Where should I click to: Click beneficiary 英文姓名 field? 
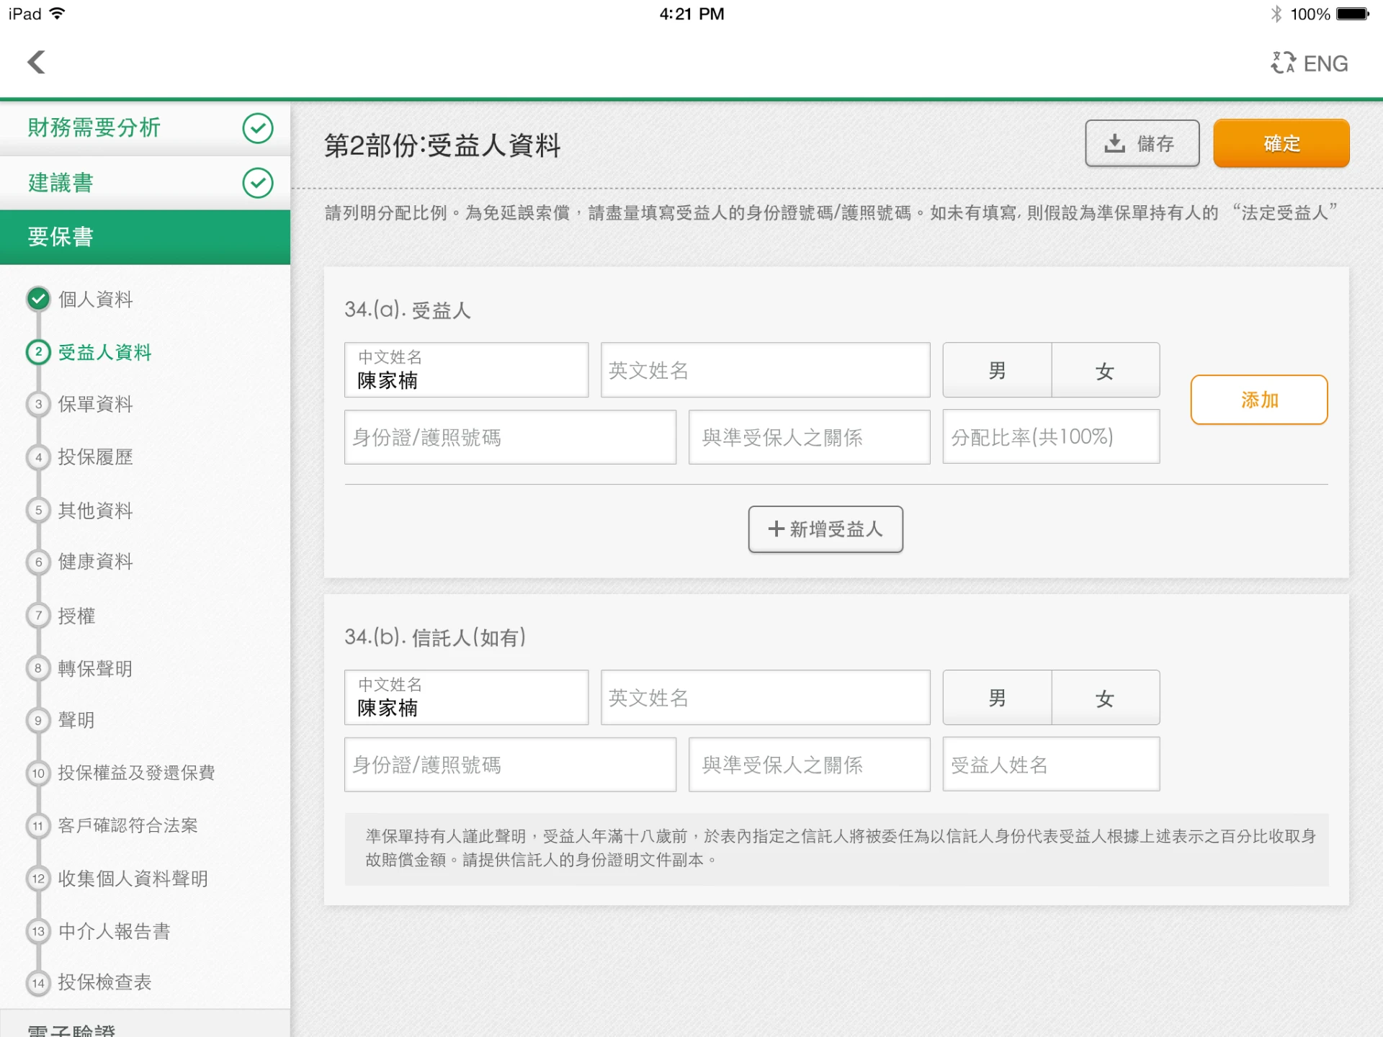pos(765,370)
